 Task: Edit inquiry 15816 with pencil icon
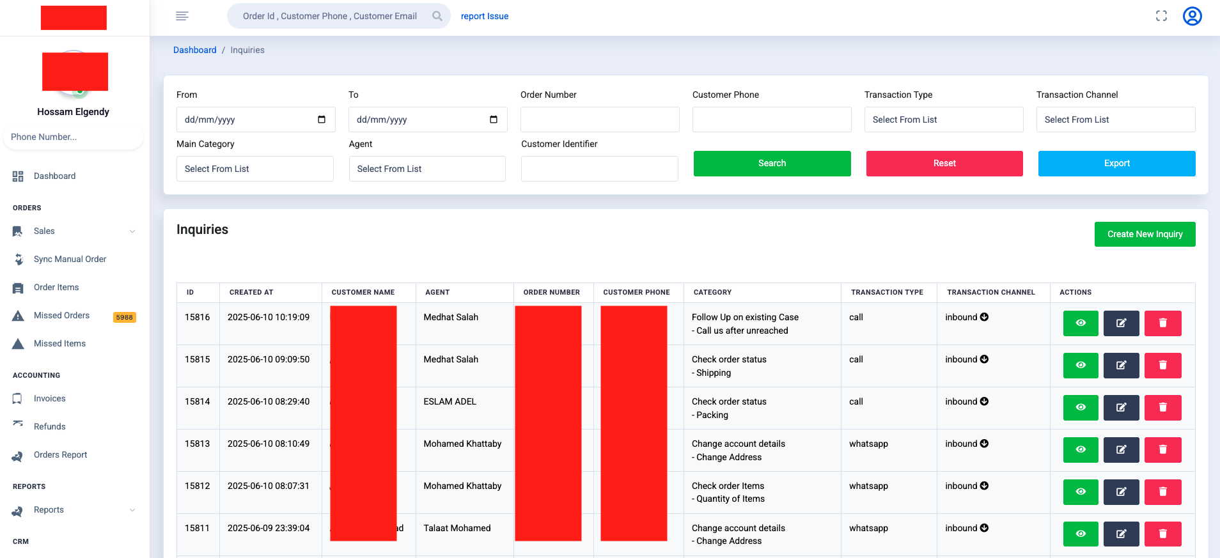(1121, 323)
